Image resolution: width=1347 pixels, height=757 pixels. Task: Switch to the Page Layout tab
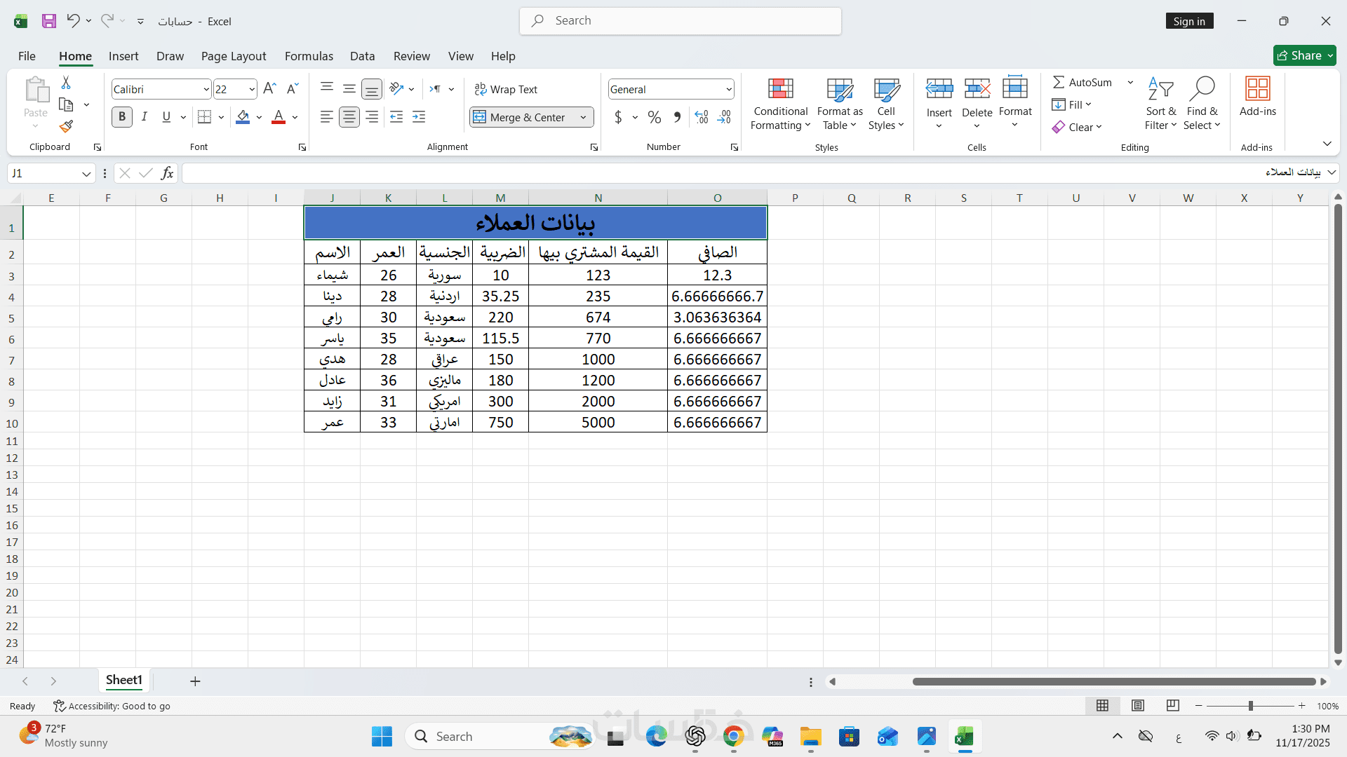[234, 56]
